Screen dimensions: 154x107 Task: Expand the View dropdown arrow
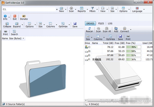click(107, 9)
